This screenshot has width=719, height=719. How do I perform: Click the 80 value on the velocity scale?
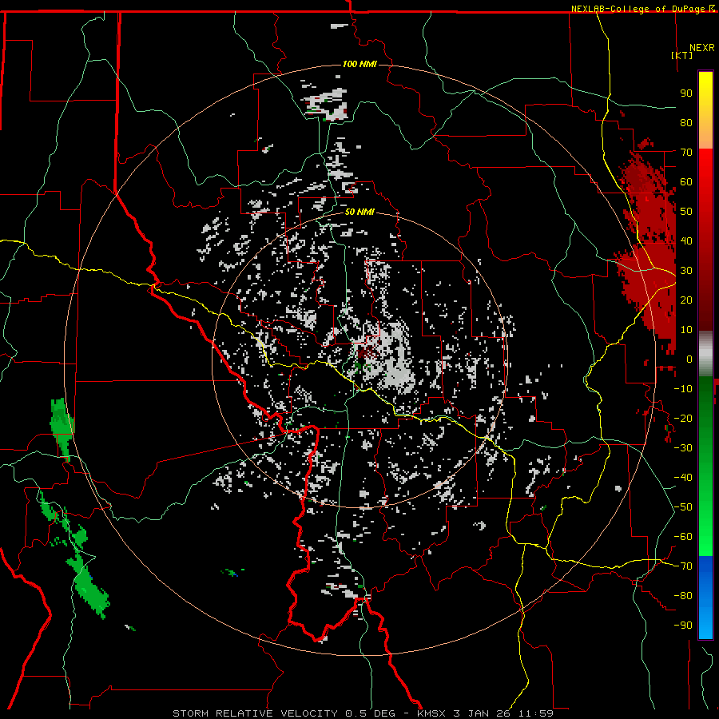tap(686, 122)
